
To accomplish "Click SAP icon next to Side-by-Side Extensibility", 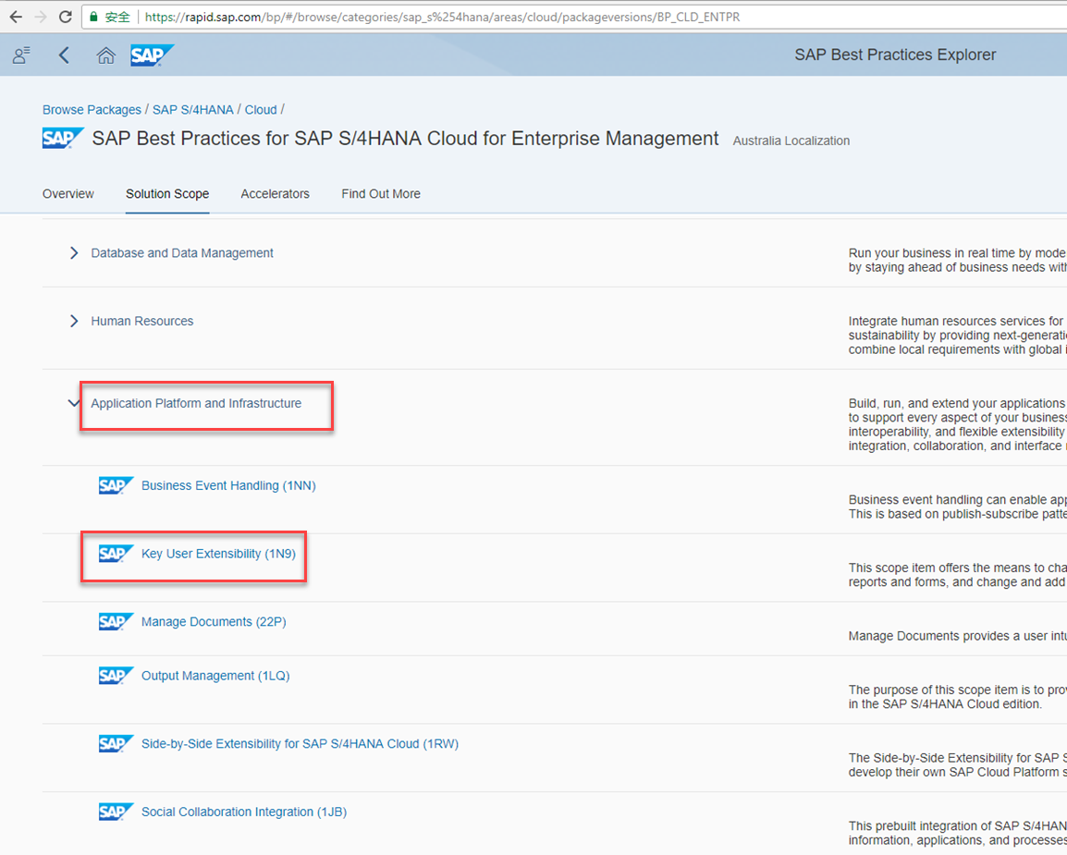I will (116, 743).
